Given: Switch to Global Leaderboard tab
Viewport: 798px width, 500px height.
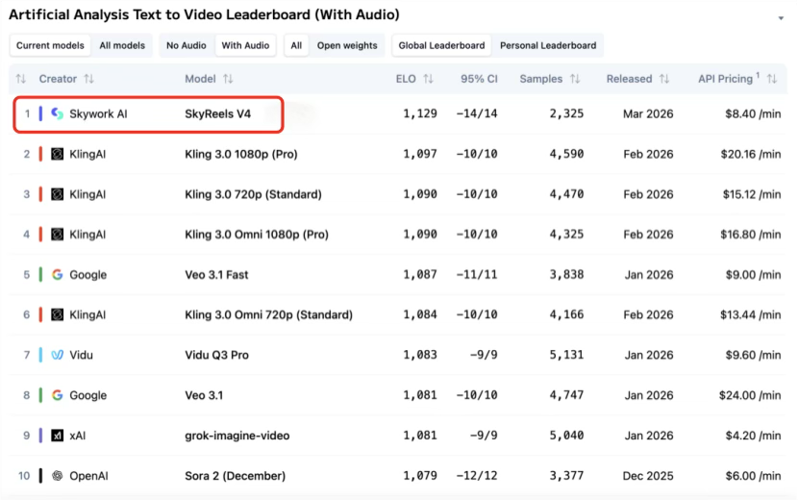Looking at the screenshot, I should (441, 45).
